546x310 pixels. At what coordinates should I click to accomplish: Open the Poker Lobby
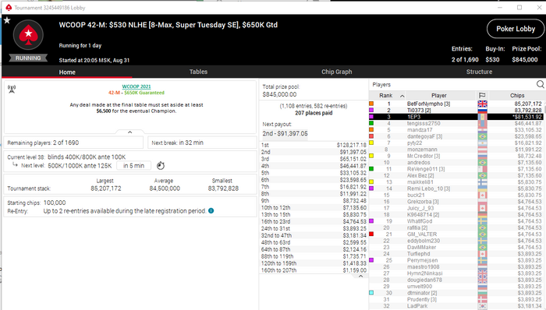(516, 29)
